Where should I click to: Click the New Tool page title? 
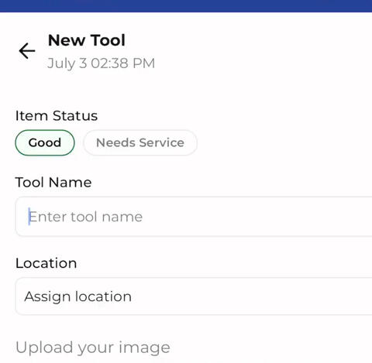(87, 40)
